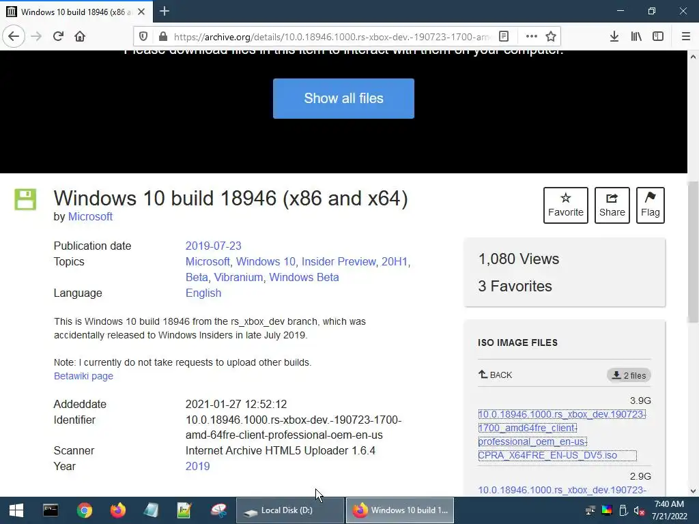Viewport: 699px width, 524px height.
Task: Bookmark this page with the star
Action: click(551, 37)
